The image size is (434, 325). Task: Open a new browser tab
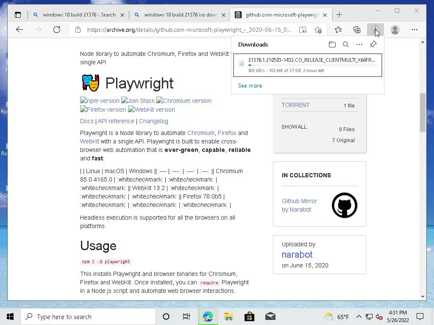pyautogui.click(x=339, y=15)
